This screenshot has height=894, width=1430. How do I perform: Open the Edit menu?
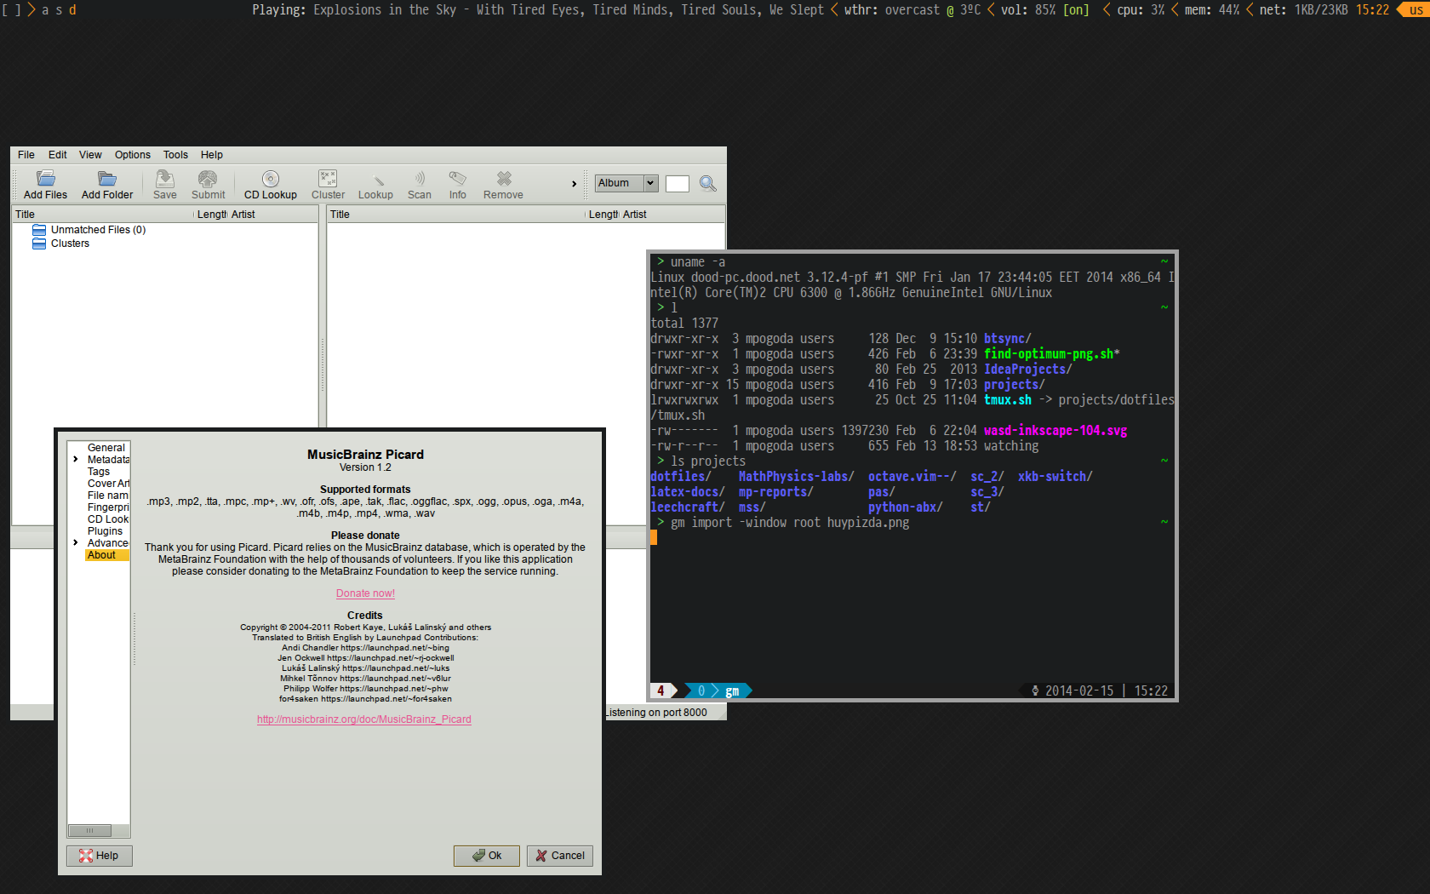click(58, 155)
